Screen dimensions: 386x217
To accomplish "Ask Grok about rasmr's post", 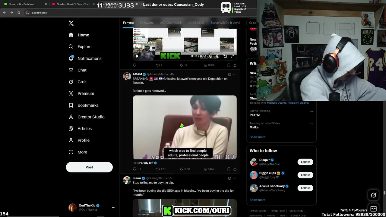I will pyautogui.click(x=229, y=178).
